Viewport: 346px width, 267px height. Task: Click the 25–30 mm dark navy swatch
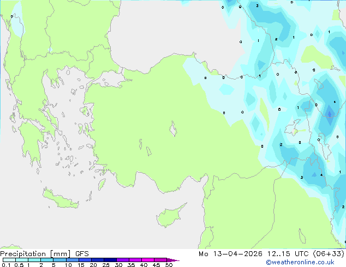(110, 260)
